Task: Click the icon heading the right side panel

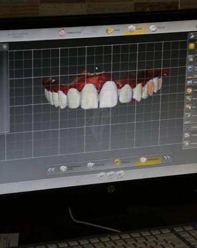Action: (192, 36)
